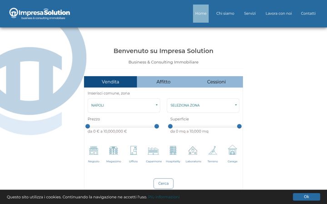Choose the Laboratorio property type icon
Image resolution: width=327 pixels, height=204 pixels.
(193, 151)
